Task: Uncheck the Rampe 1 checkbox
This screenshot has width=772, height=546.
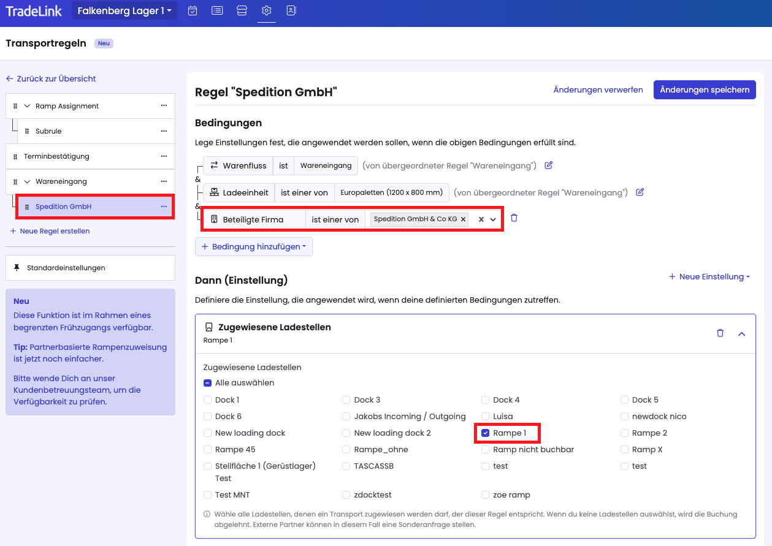Action: (x=486, y=433)
